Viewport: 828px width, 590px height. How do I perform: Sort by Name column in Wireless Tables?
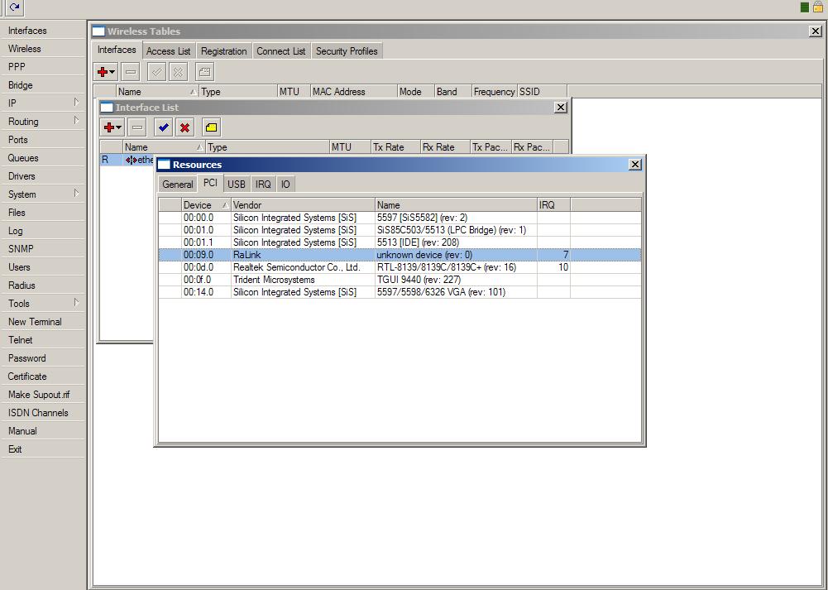[x=157, y=91]
